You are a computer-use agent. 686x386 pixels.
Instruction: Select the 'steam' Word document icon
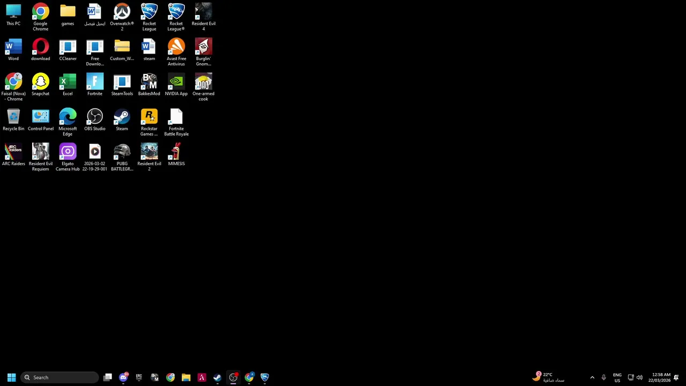(149, 50)
